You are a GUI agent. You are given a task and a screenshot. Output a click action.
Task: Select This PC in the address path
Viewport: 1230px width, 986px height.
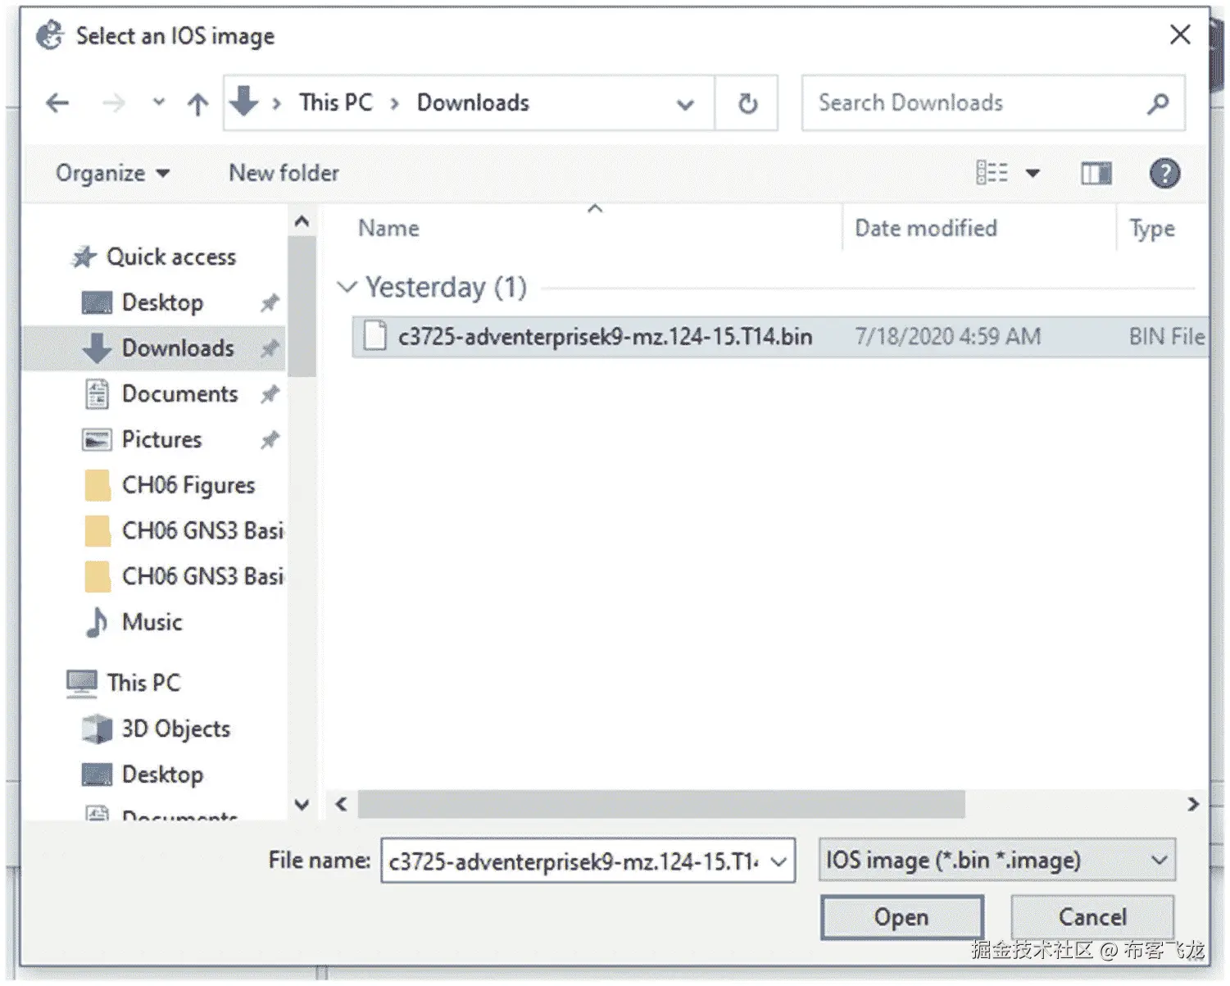coord(335,102)
